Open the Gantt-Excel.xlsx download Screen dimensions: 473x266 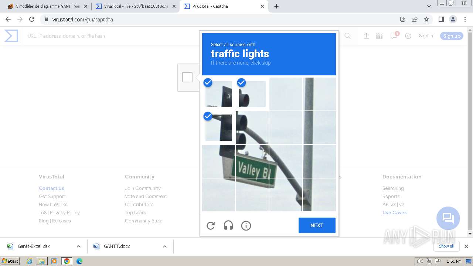tap(34, 246)
